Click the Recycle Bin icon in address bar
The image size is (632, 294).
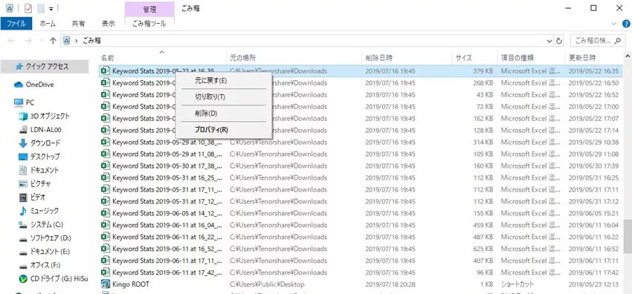coord(67,41)
